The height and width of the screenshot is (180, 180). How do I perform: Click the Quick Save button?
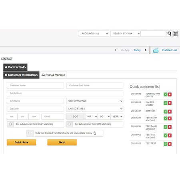(x=21, y=142)
